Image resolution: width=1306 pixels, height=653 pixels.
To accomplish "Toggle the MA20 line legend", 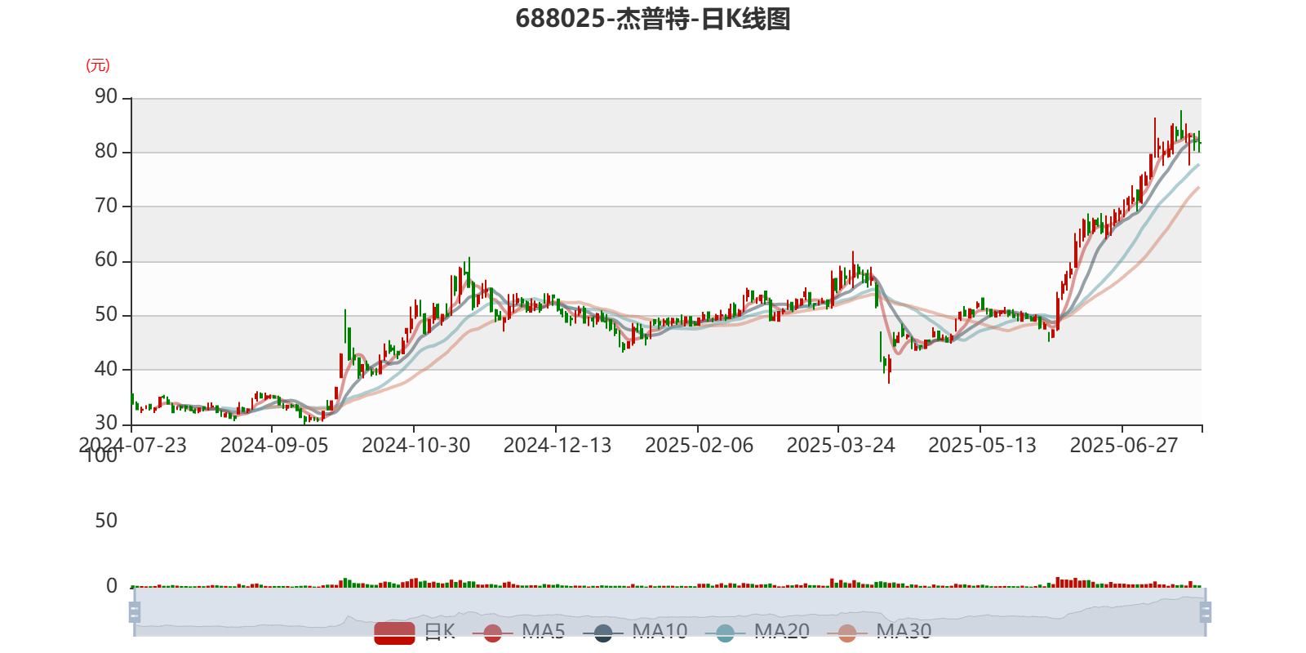I will [x=757, y=632].
